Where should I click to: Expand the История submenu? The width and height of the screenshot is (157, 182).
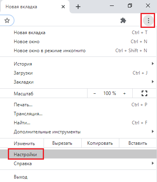click(x=78, y=64)
